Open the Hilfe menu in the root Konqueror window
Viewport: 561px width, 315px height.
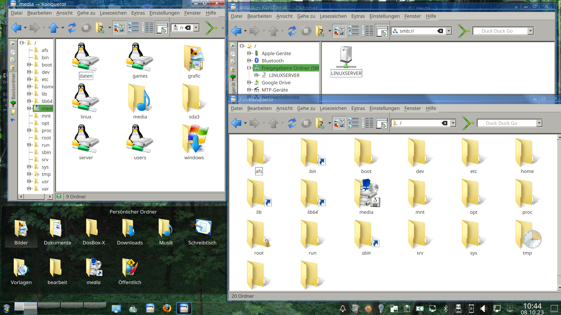(x=431, y=108)
